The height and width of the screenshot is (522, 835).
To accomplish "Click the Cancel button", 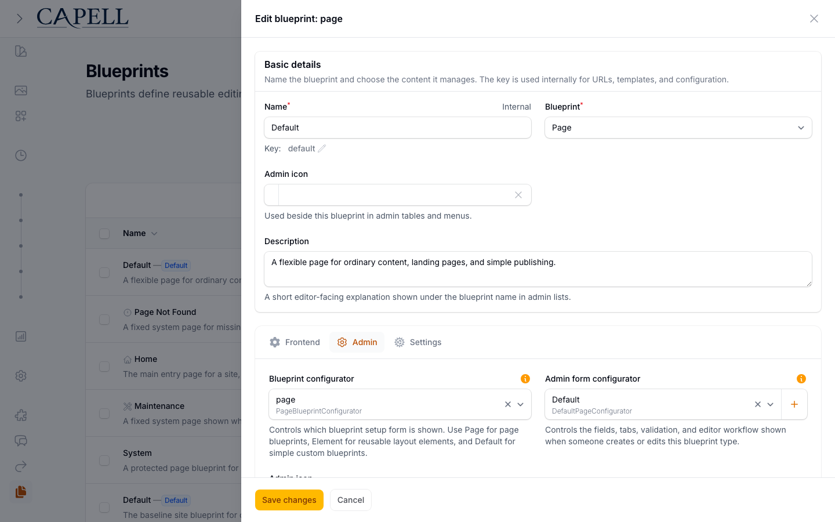I will tap(351, 500).
